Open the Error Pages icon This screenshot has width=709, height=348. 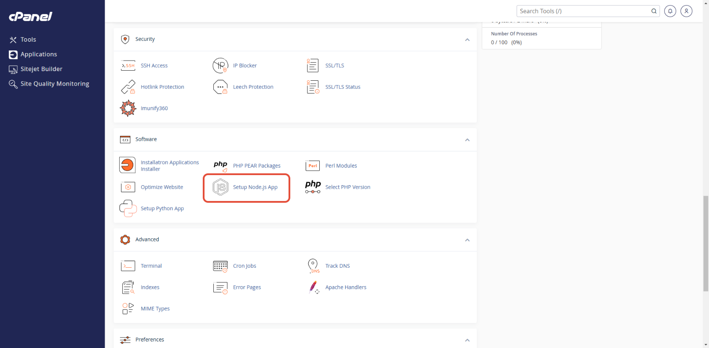click(220, 288)
